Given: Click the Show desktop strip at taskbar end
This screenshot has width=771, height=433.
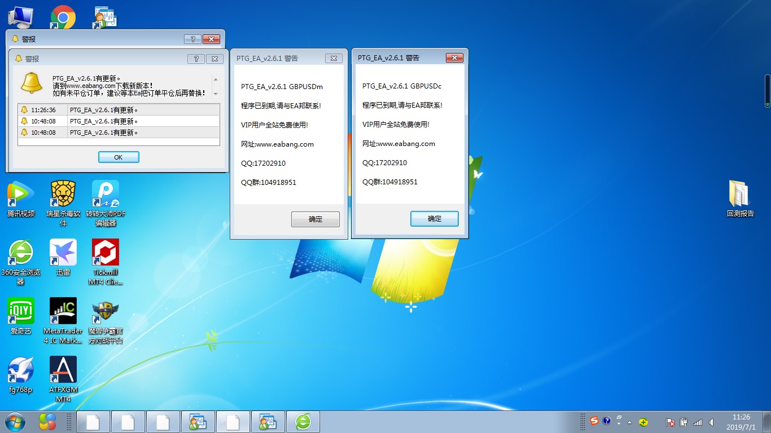Looking at the screenshot, I should (766, 422).
